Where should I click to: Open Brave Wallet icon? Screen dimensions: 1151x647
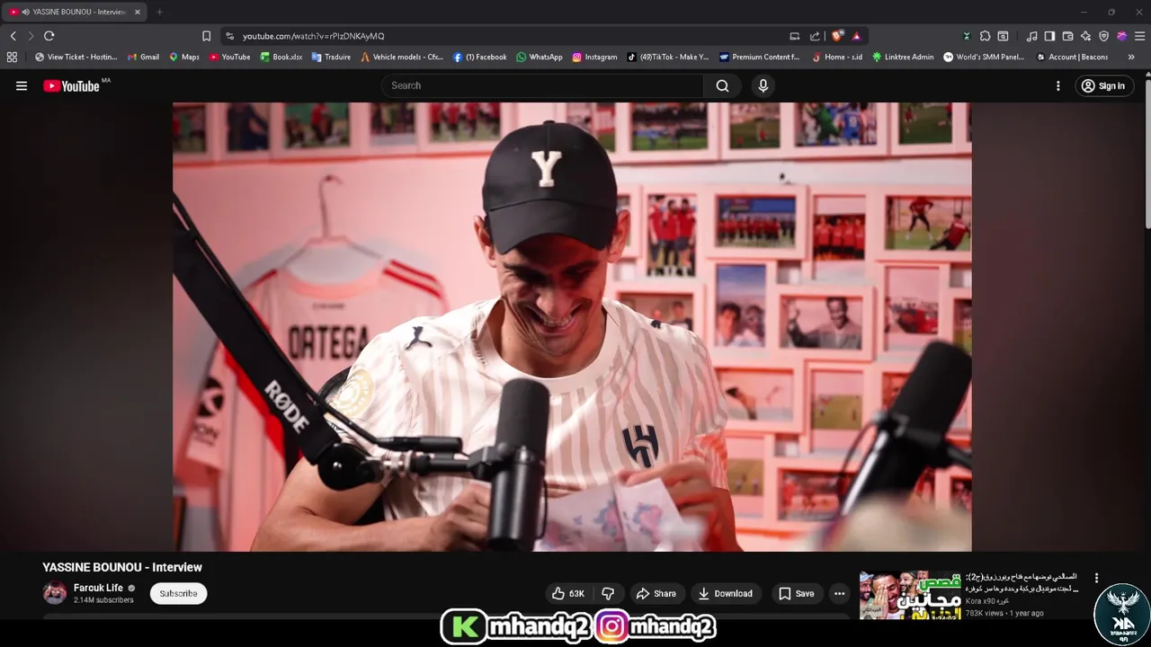point(1067,36)
